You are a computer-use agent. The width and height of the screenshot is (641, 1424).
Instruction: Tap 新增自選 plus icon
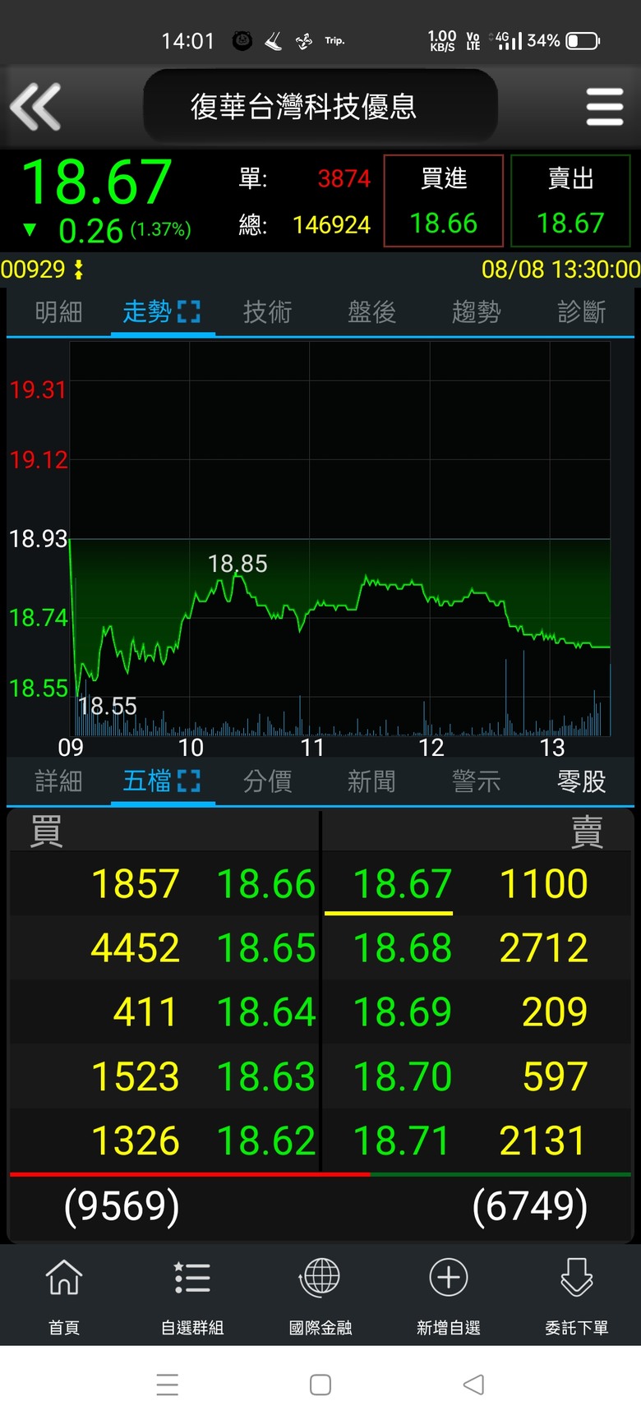click(x=449, y=1277)
